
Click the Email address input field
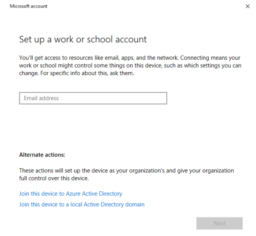click(x=93, y=98)
